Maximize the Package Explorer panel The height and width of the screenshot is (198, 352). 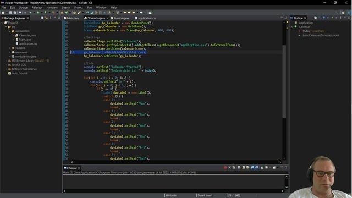click(x=59, y=18)
